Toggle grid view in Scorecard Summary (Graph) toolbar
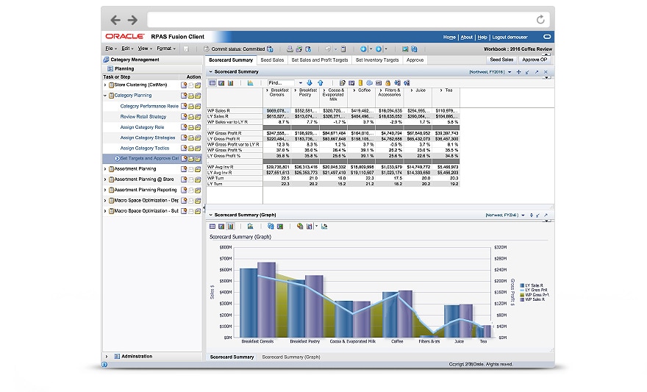The image size is (647, 392). tap(212, 227)
